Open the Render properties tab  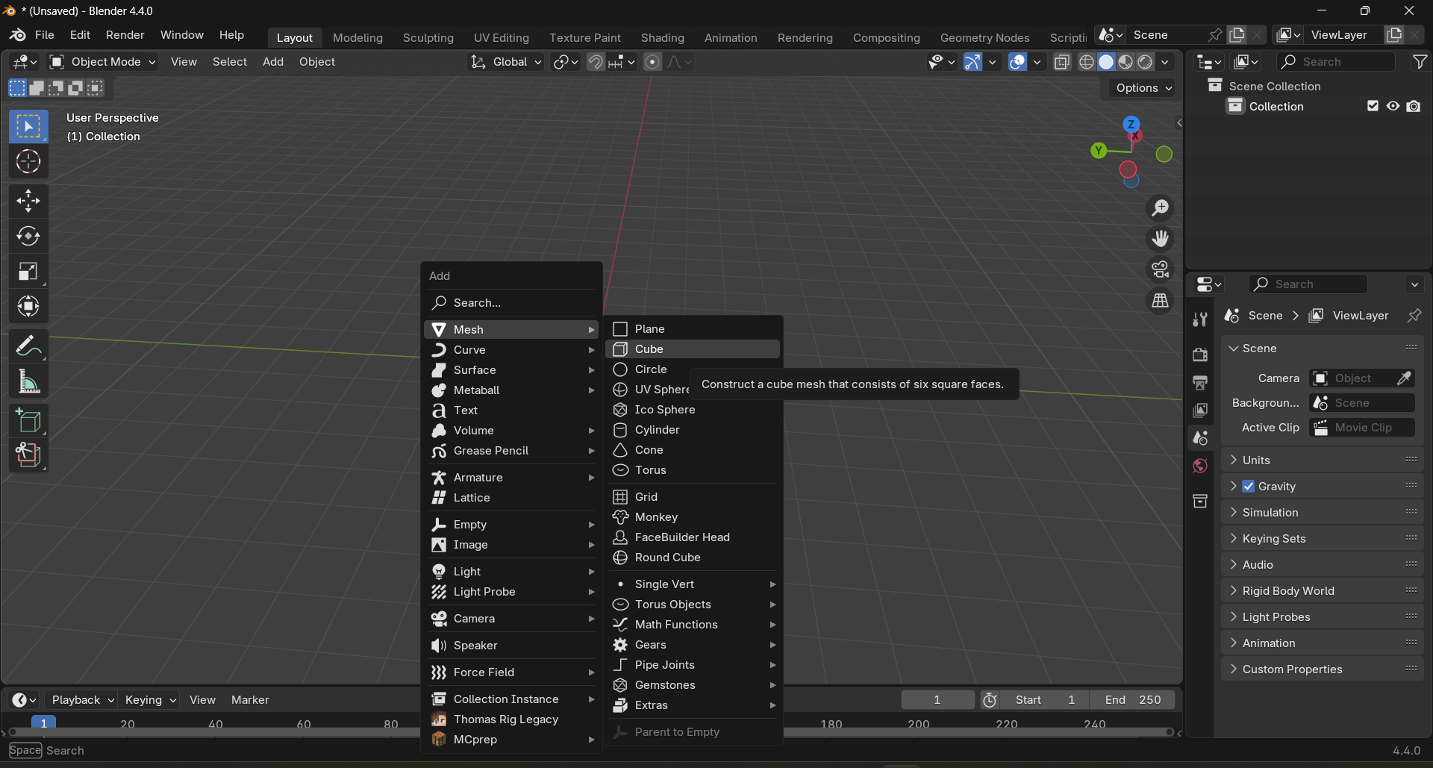point(1200,355)
